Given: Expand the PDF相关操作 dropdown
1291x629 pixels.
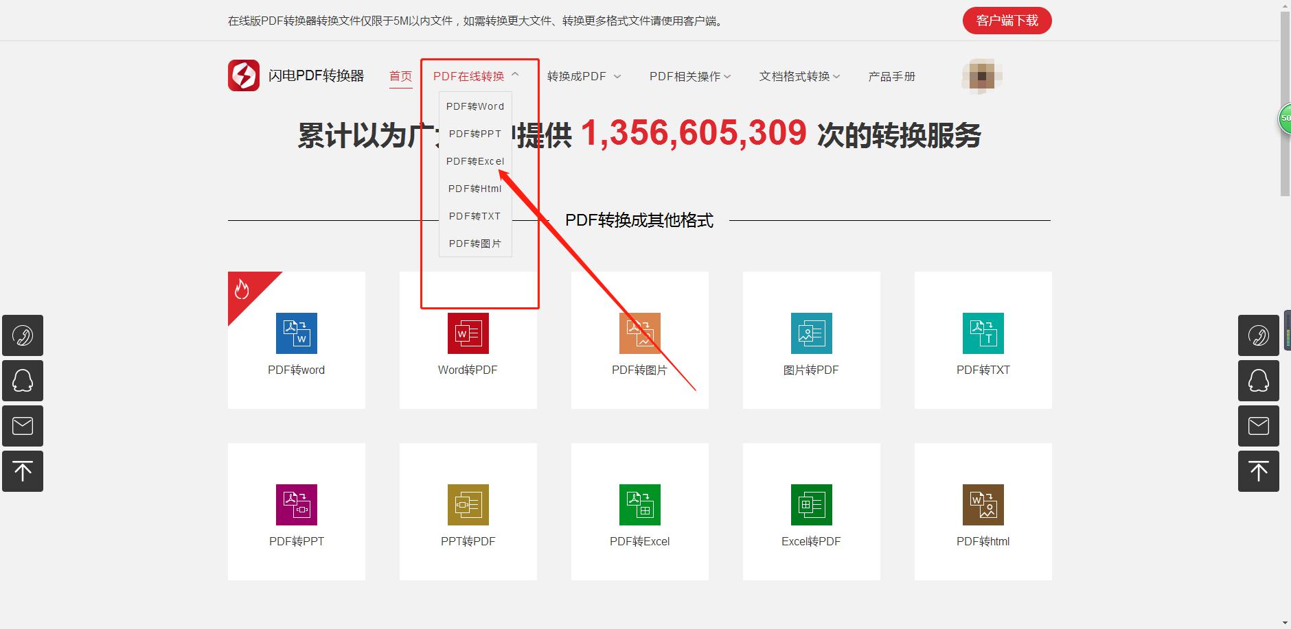Looking at the screenshot, I should [x=689, y=76].
